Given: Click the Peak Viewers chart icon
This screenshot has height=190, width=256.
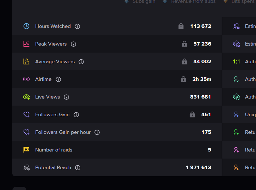Looking at the screenshot, I should [x=26, y=44].
